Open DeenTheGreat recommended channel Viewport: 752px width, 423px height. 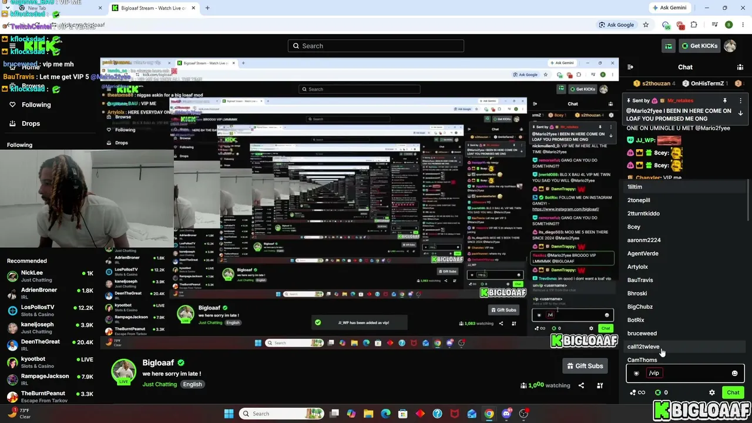(x=50, y=345)
